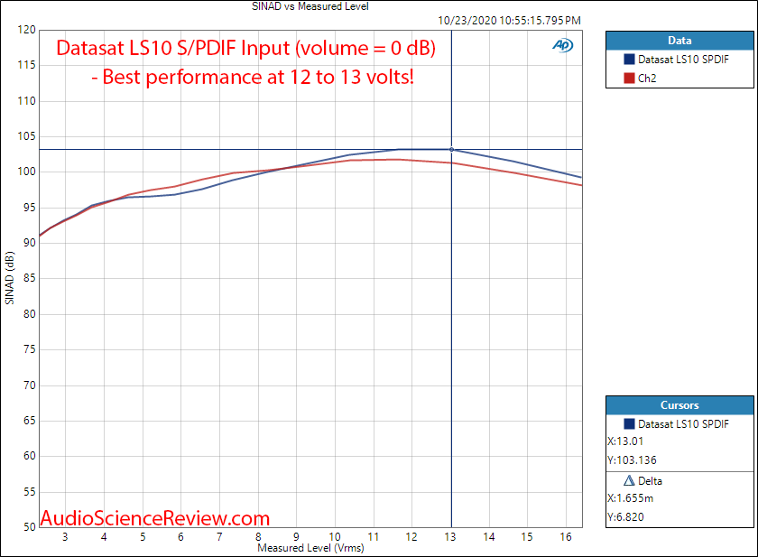Click the cursor X:13.01 value
Image resolution: width=758 pixels, height=557 pixels.
point(625,441)
